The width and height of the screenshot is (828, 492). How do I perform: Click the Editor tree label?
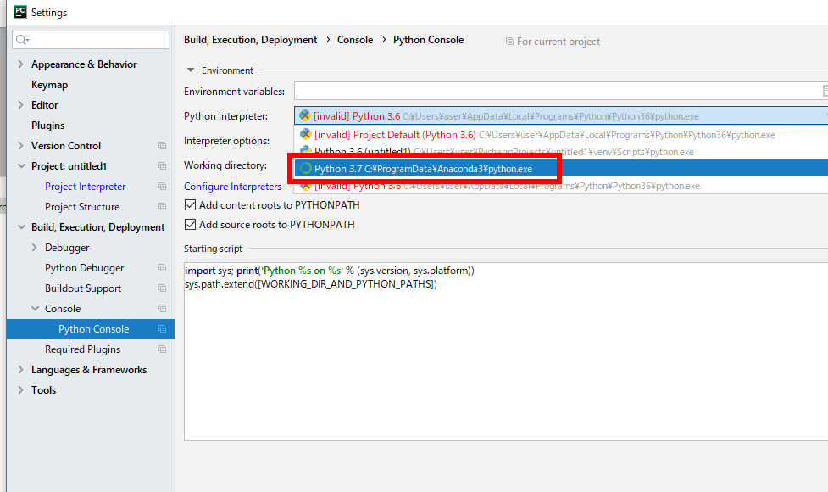click(44, 105)
